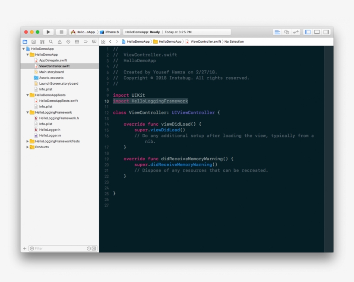Viewport: 354px width, 282px height.
Task: Select the Standard editor icon
Action: point(277,32)
